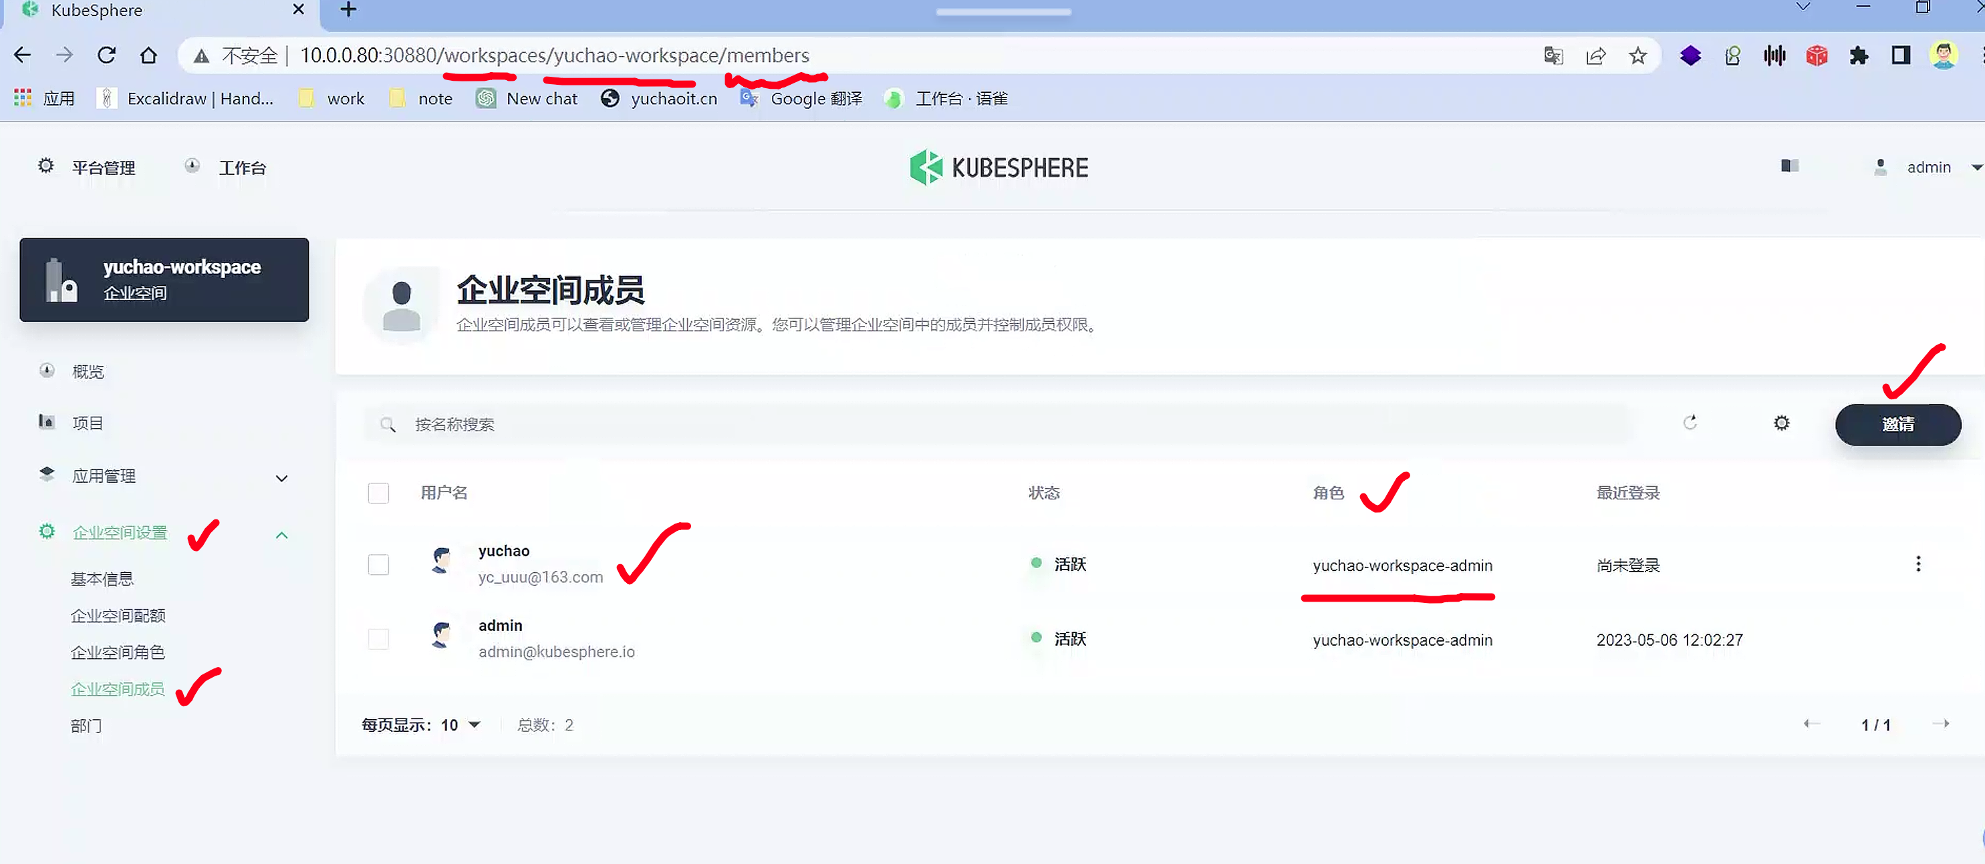
Task: Open Google translate icon in address bar
Action: [1553, 55]
